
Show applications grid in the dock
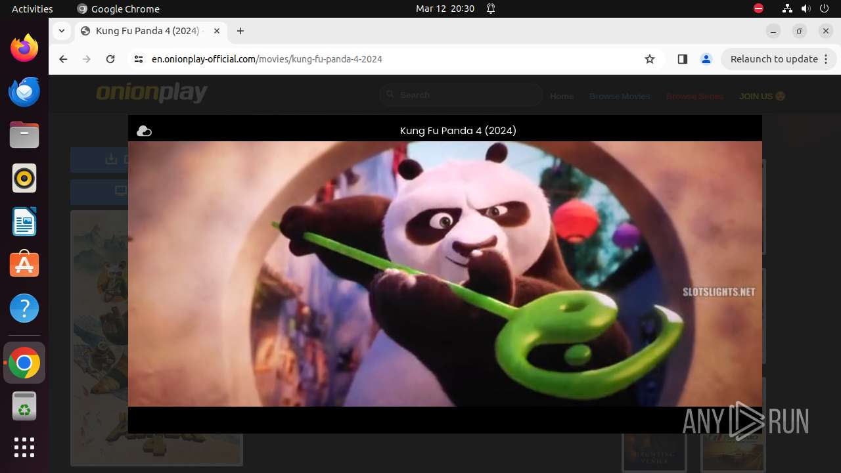[24, 447]
